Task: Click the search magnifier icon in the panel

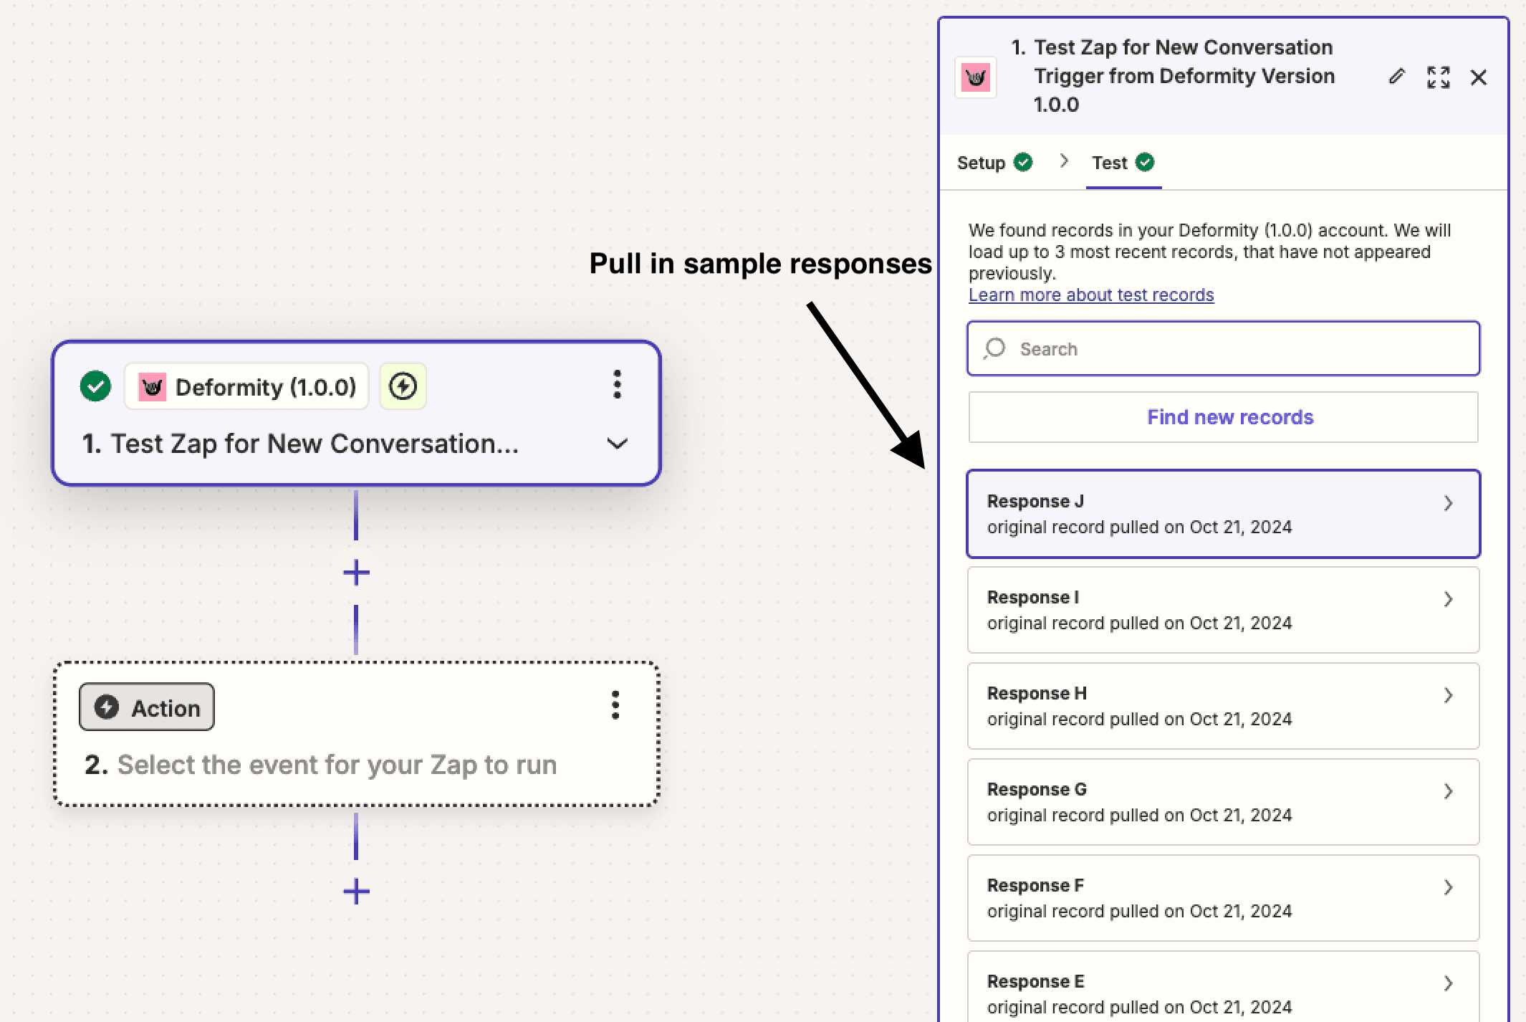Action: click(994, 349)
